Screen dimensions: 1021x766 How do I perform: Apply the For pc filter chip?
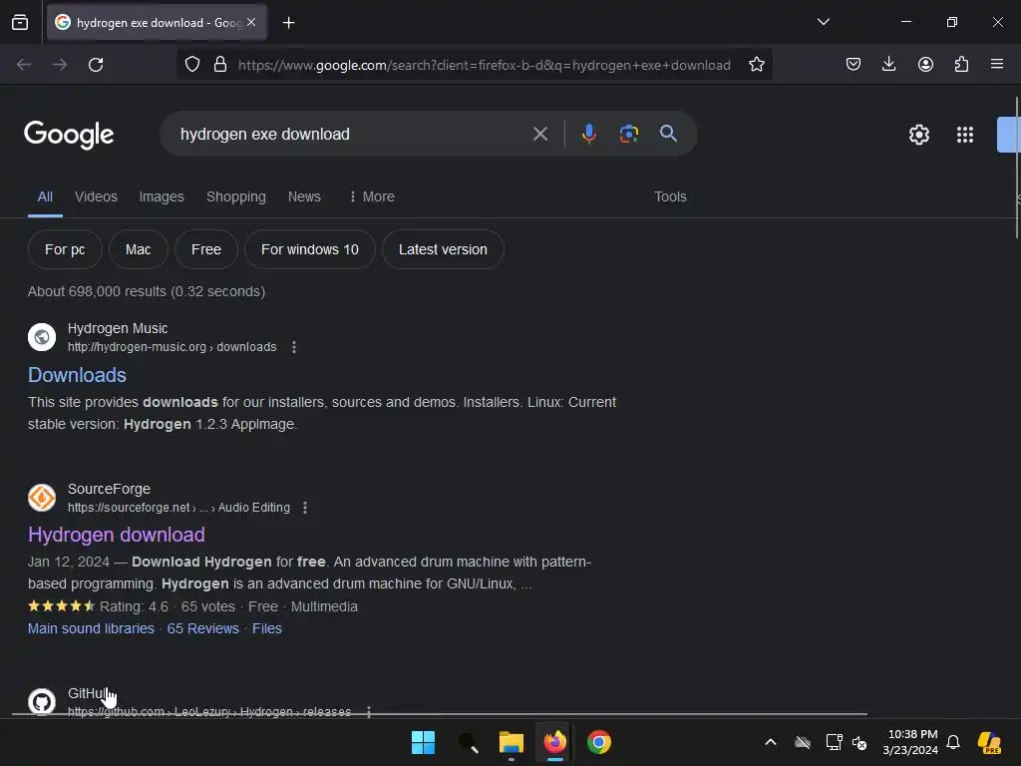[65, 249]
